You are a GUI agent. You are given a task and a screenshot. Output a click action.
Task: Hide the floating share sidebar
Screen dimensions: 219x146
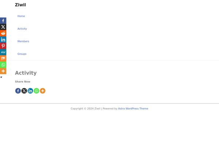(1, 77)
